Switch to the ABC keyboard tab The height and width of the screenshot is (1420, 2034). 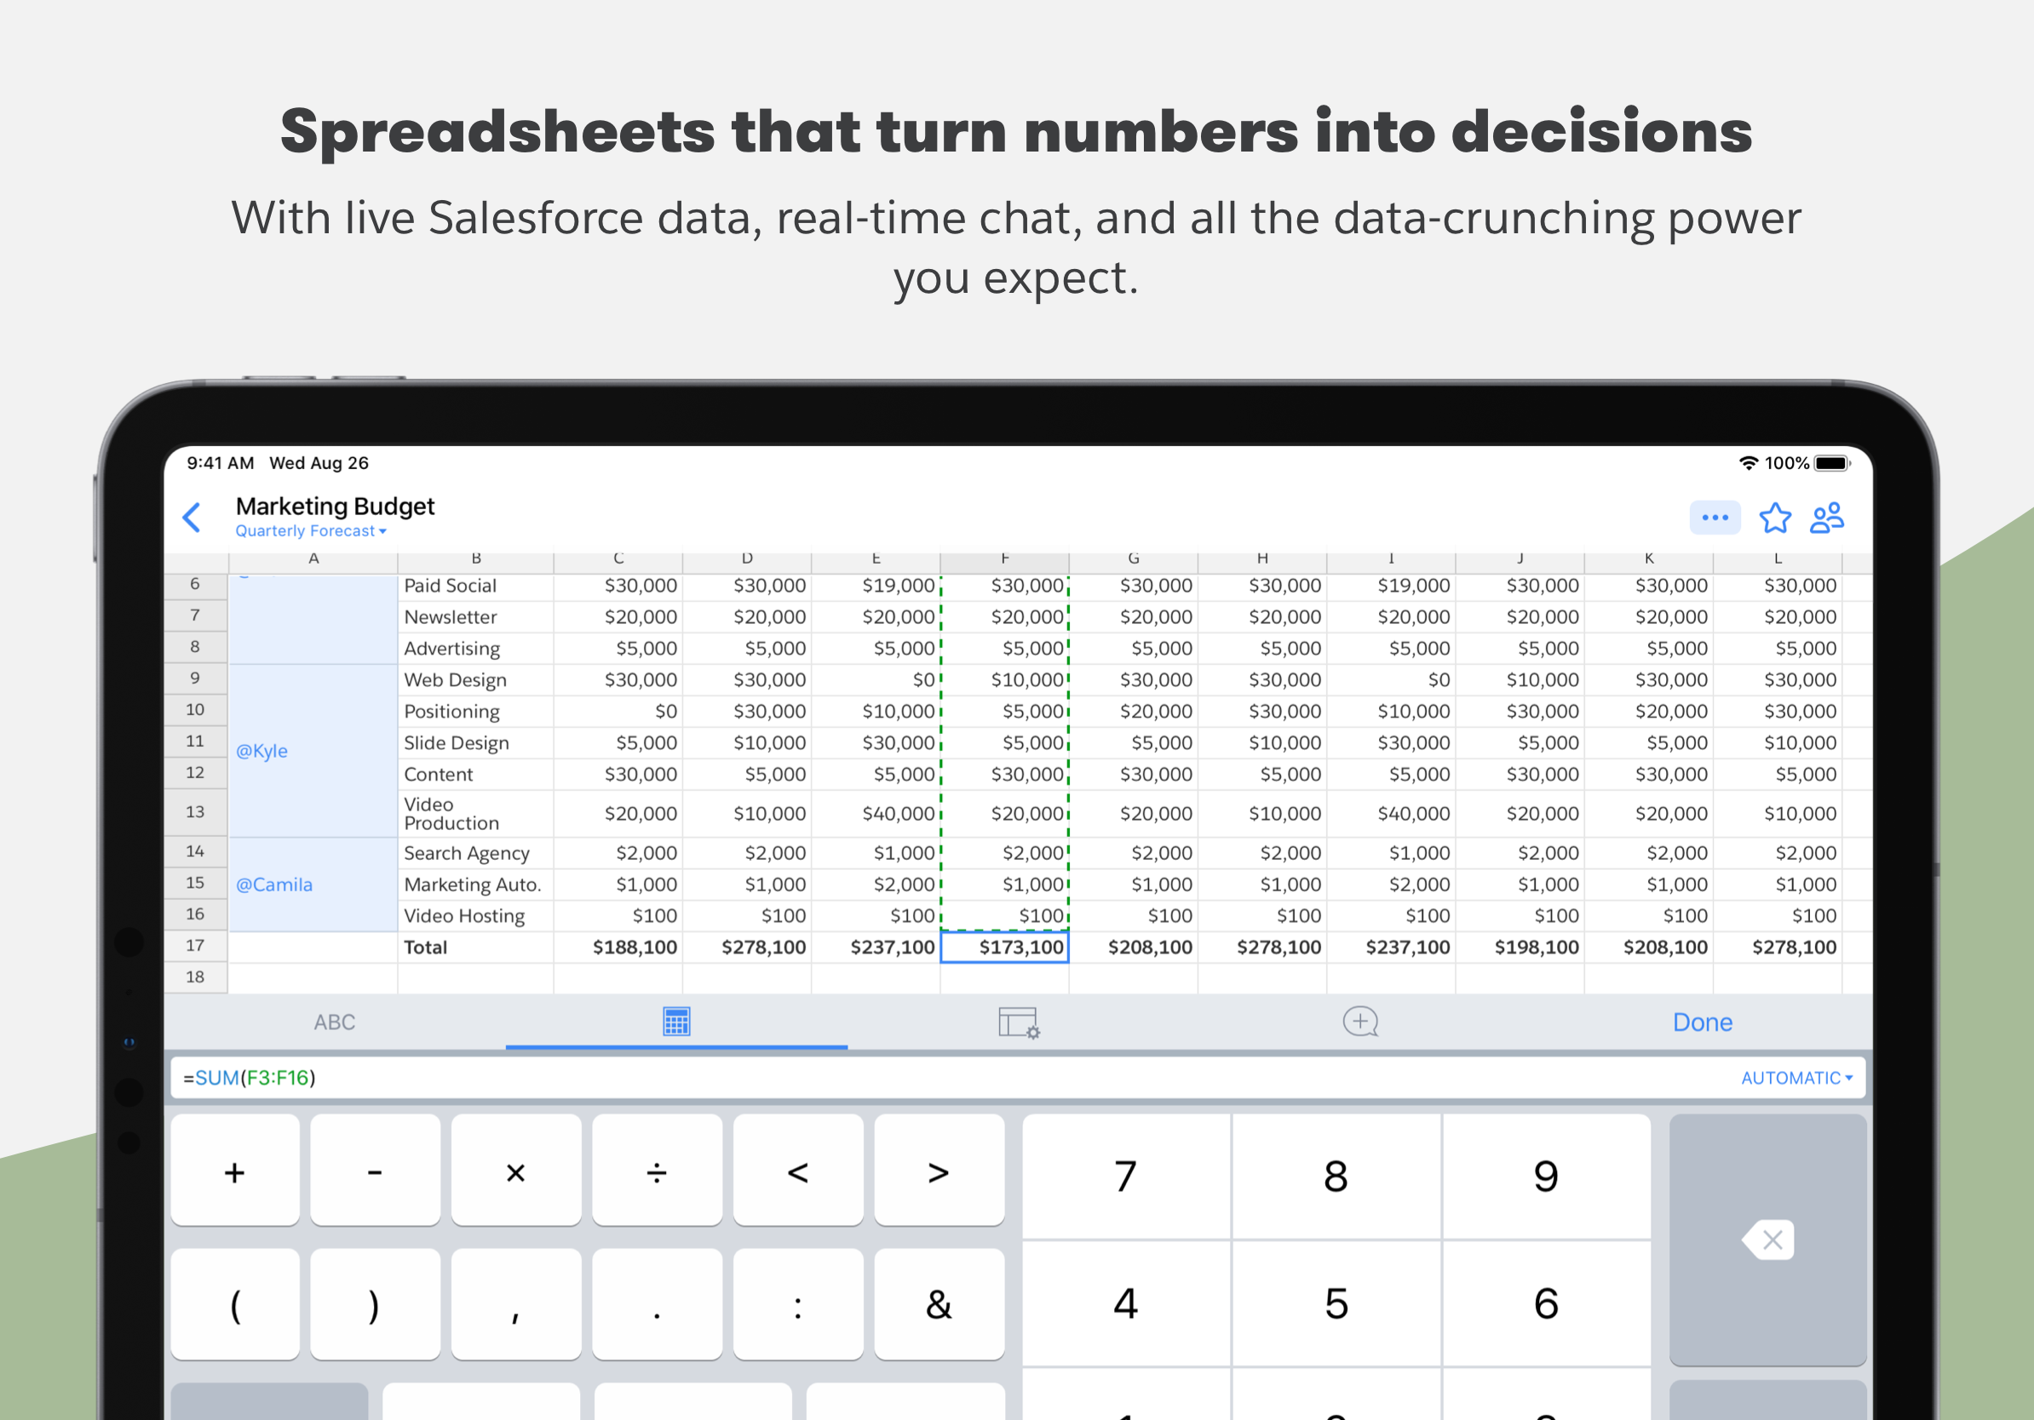(334, 1022)
